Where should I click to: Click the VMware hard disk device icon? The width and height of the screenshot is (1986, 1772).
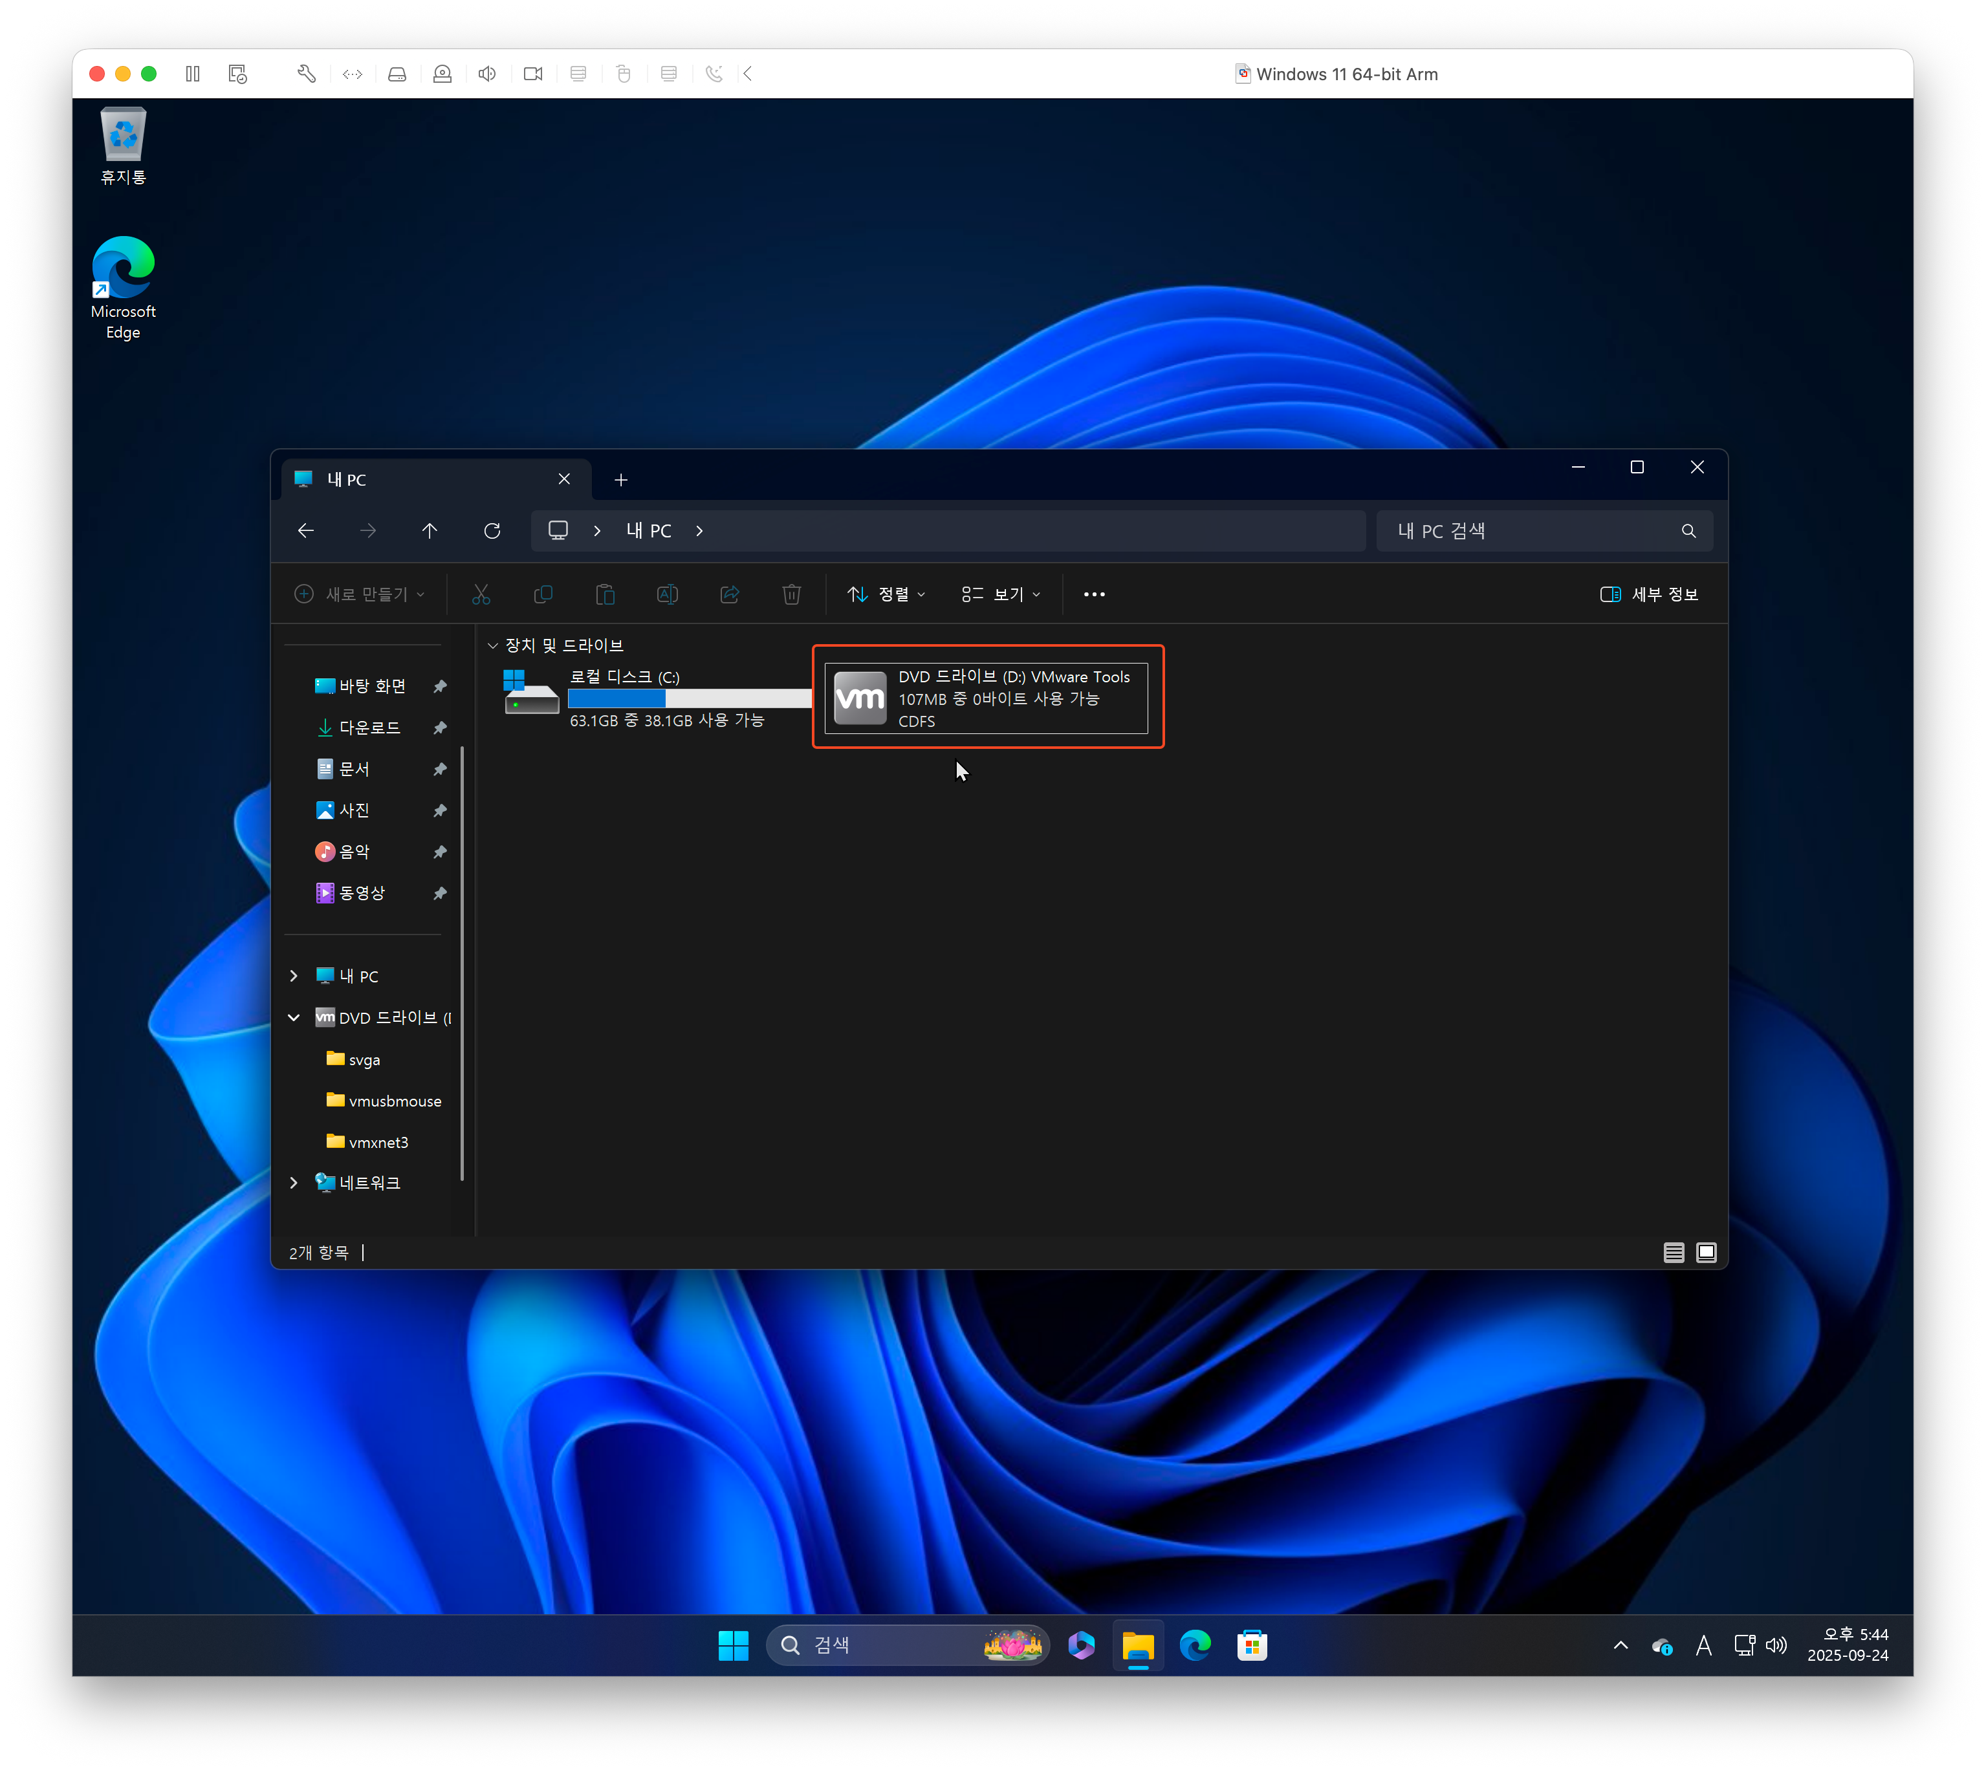point(397,74)
